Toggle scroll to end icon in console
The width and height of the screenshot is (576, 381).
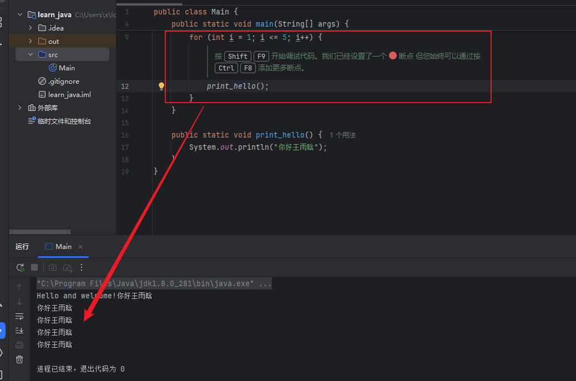(x=19, y=331)
